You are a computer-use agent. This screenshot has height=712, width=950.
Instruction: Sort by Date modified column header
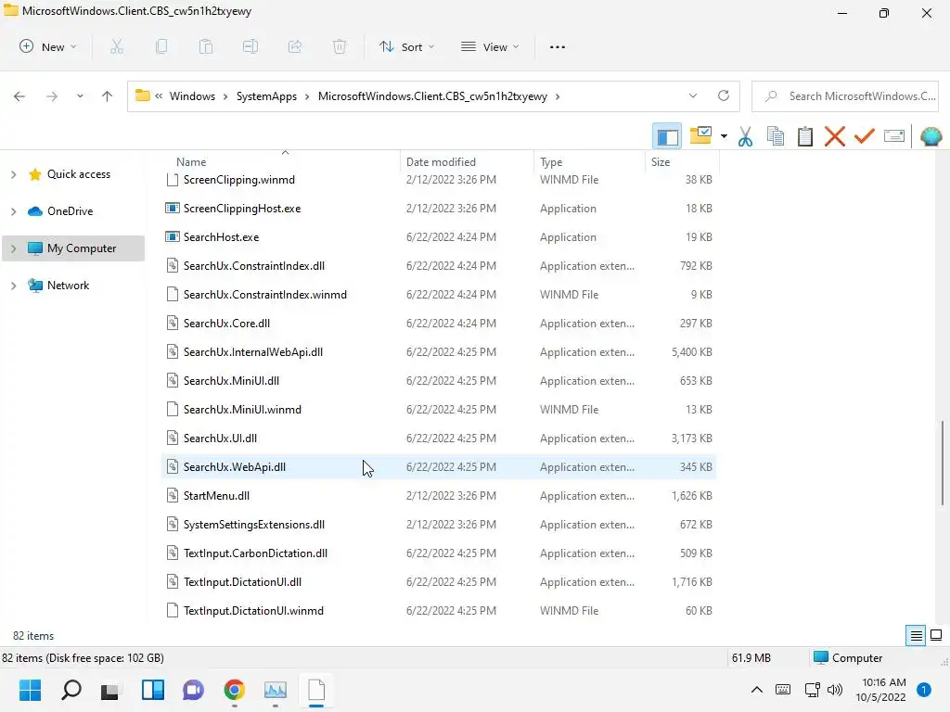[441, 161]
